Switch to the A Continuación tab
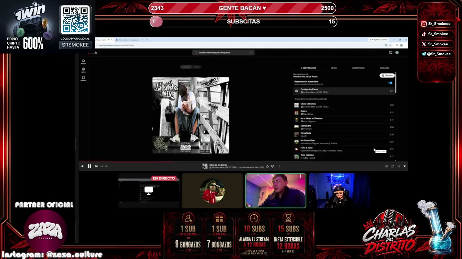462x259 pixels. tap(309, 68)
